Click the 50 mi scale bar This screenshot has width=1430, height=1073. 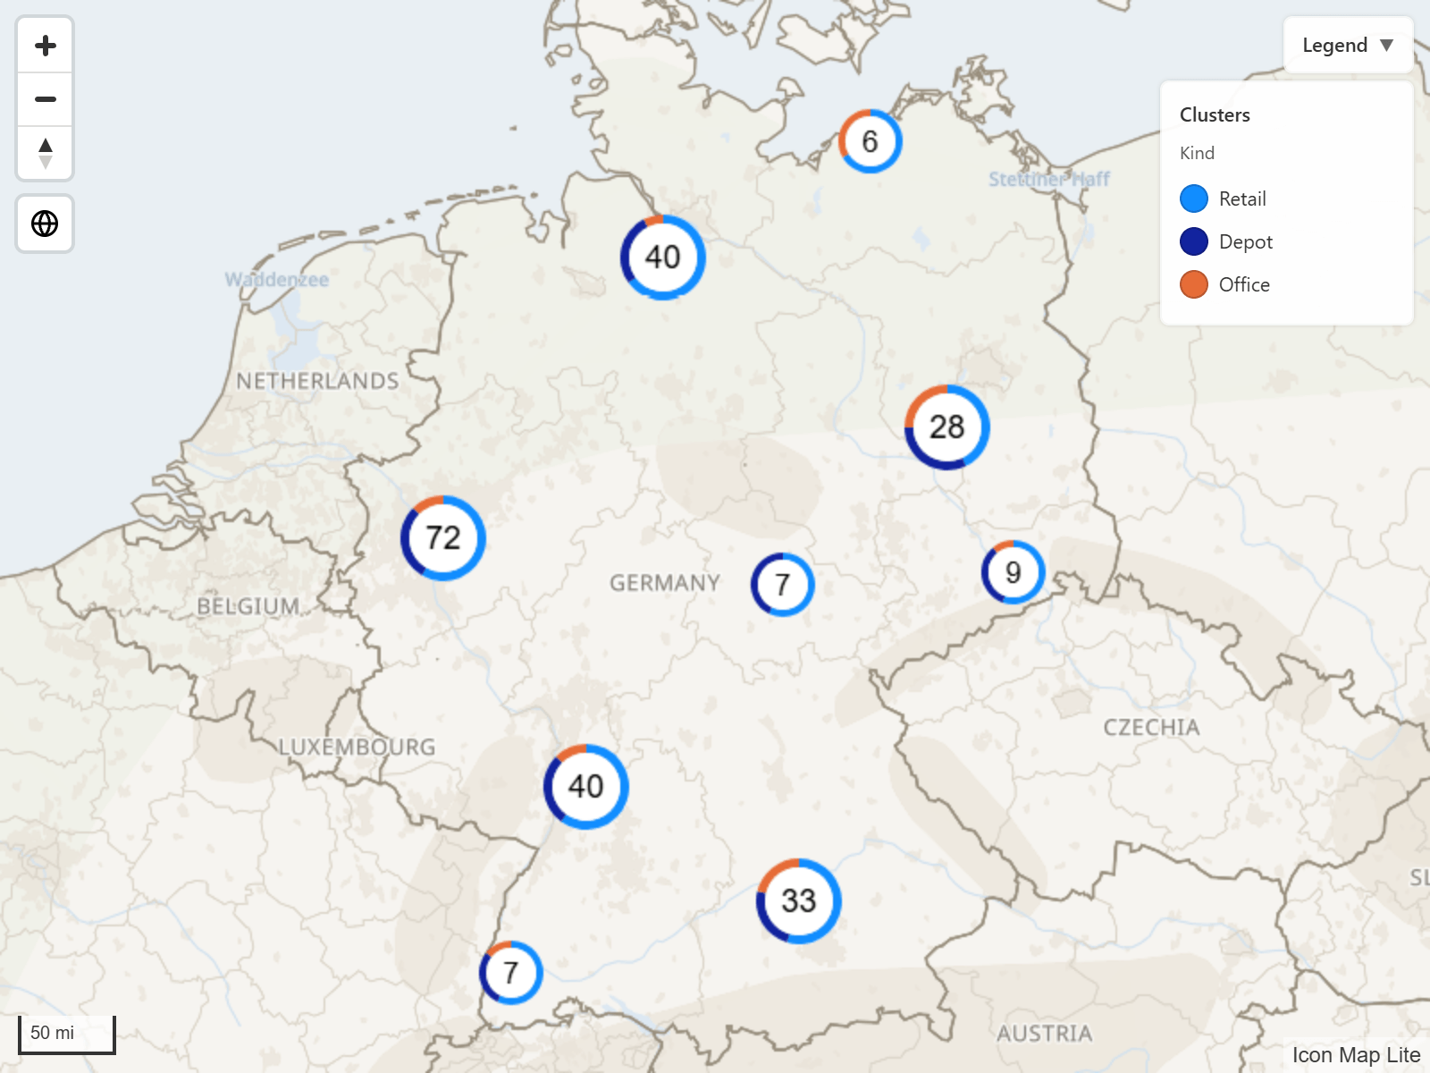(x=67, y=1035)
